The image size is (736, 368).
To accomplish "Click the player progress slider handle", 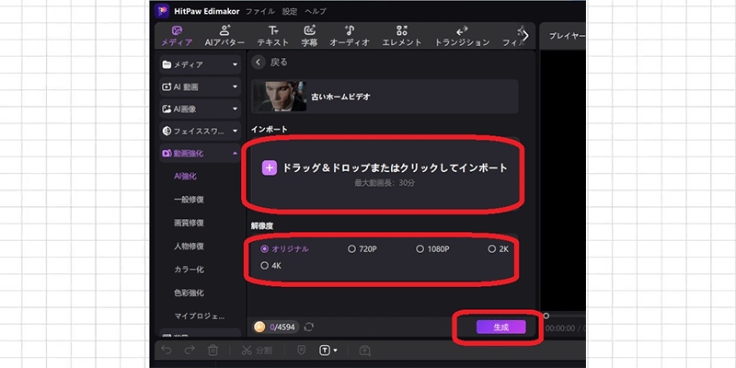I will click(546, 316).
